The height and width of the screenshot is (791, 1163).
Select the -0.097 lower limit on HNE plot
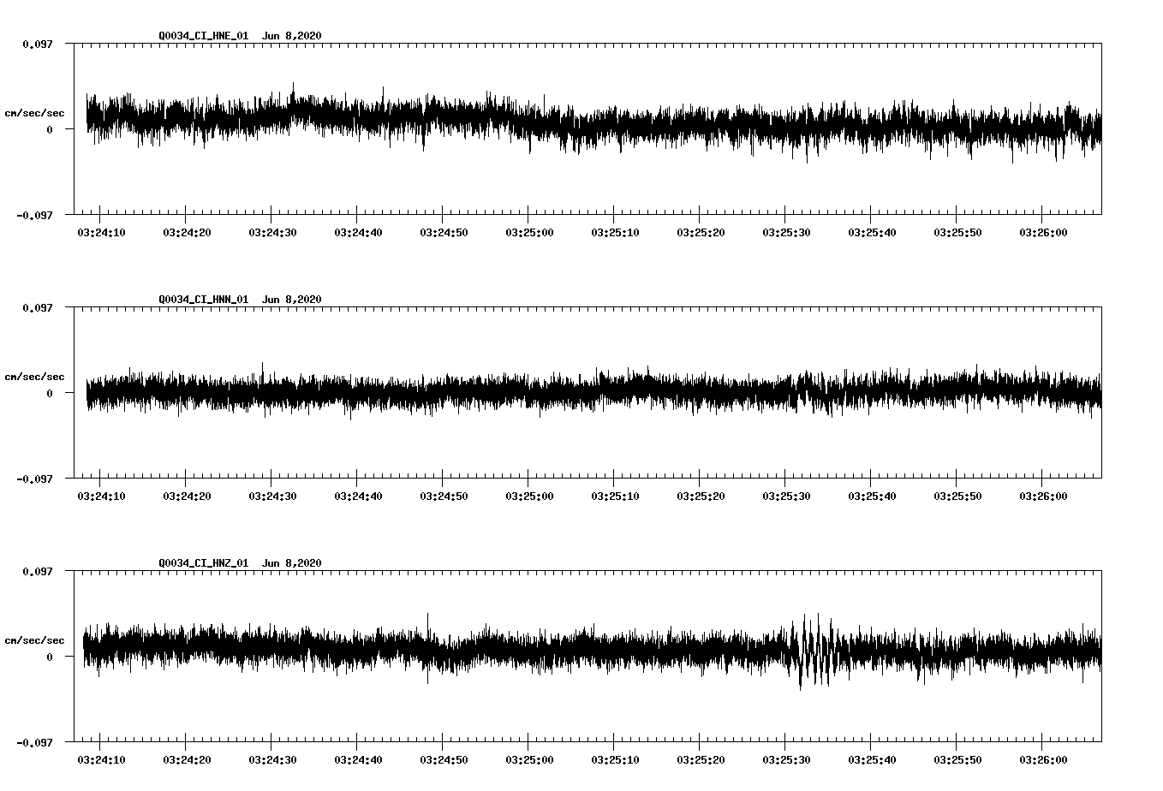coord(34,215)
